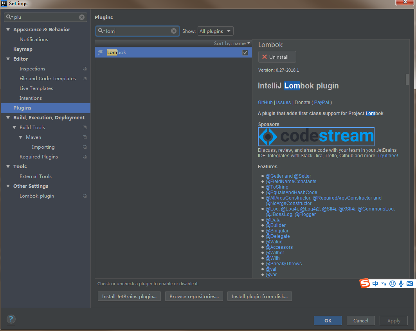Screen dimensions: 416x331
Task: Open the @Getter and @Setter feature link
Action: point(288,176)
